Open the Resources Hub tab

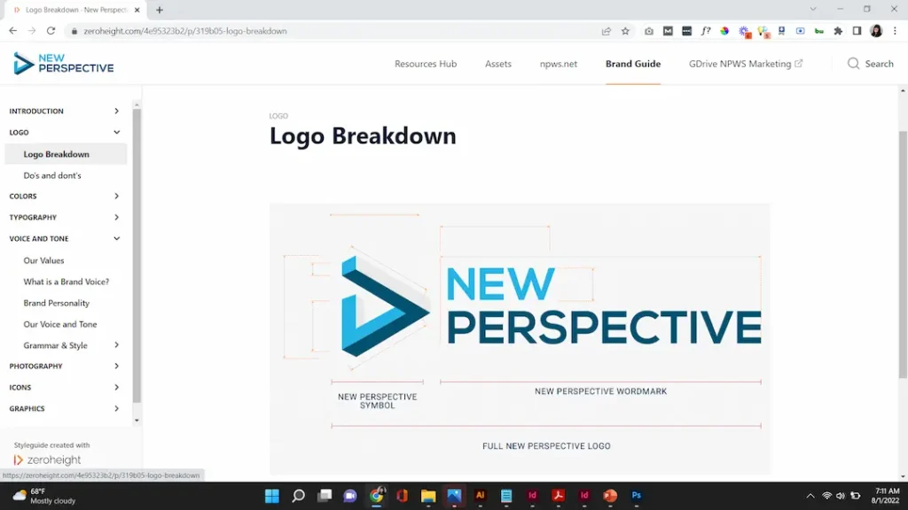(426, 64)
